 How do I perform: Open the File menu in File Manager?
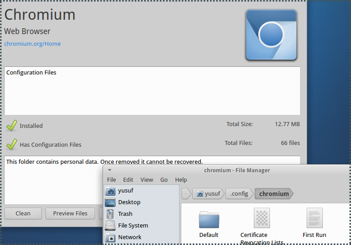[111, 179]
